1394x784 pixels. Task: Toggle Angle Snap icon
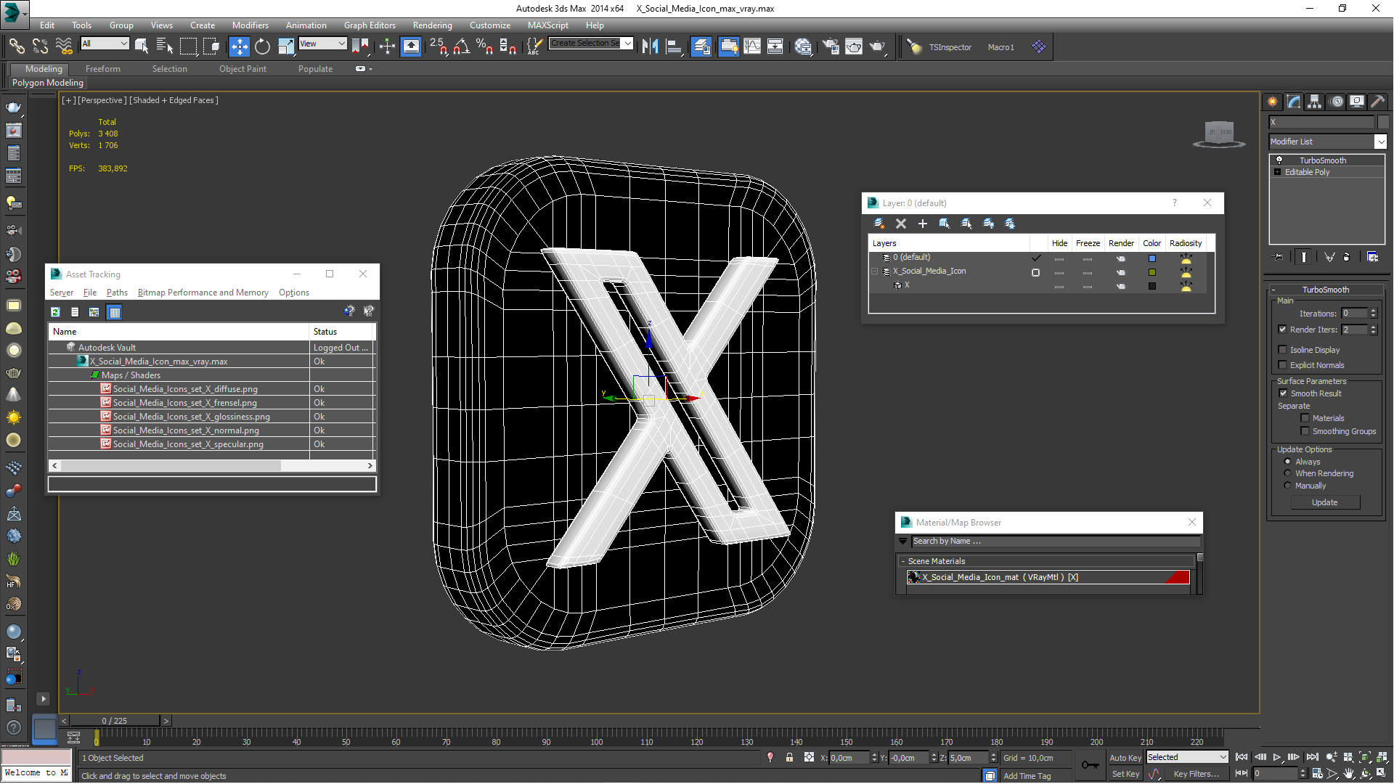[x=461, y=47]
